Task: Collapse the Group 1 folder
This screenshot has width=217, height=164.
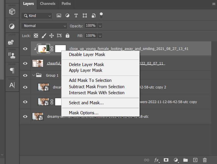Action: [x=33, y=75]
